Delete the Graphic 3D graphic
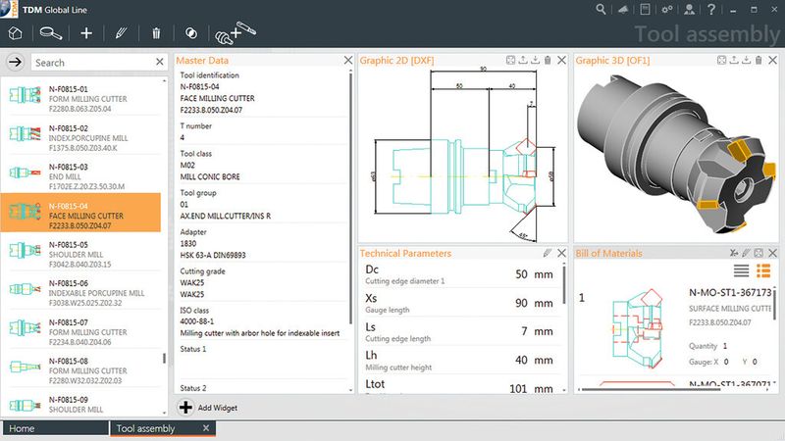The width and height of the screenshot is (785, 441). click(759, 60)
